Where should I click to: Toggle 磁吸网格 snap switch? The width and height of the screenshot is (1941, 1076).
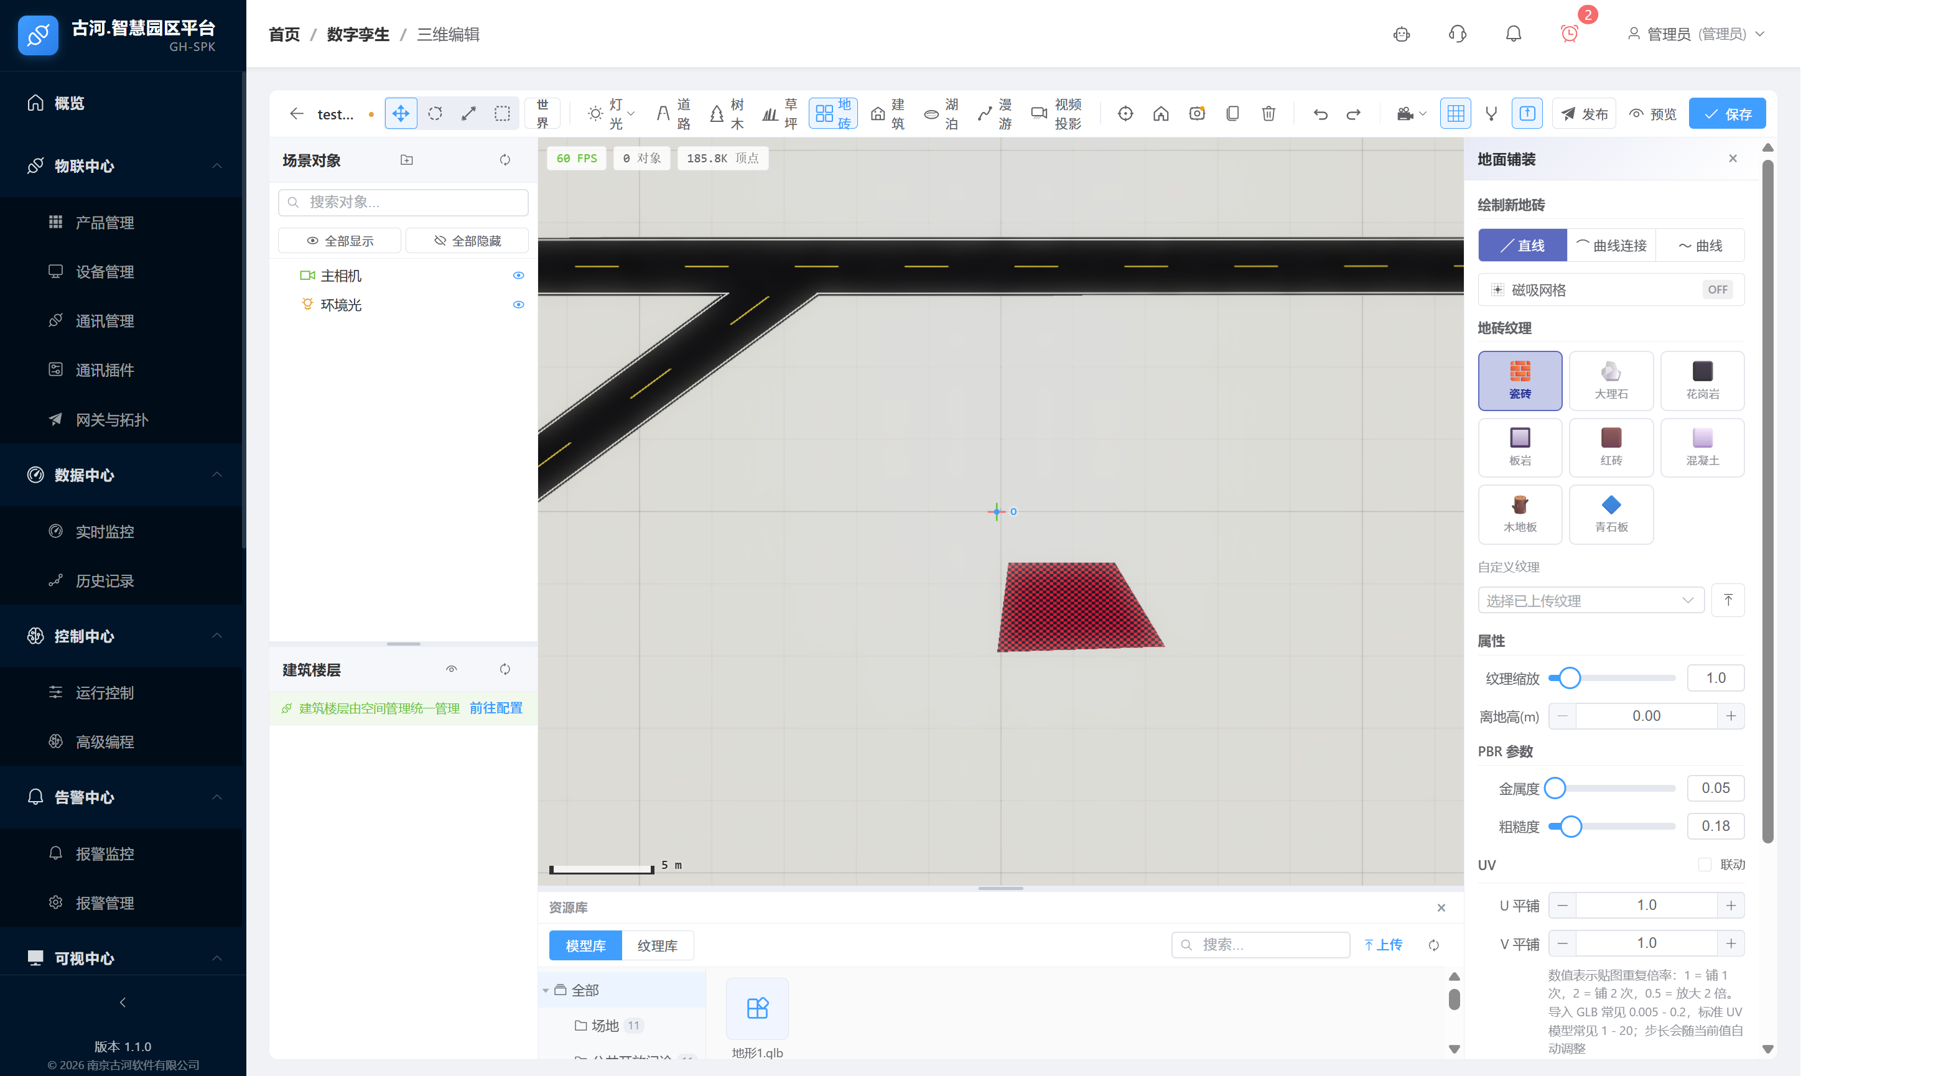tap(1716, 290)
